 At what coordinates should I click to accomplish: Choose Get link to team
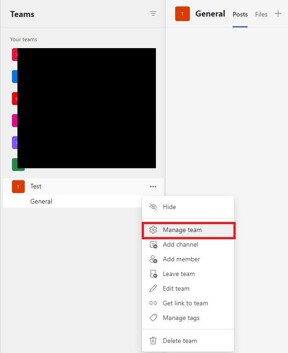(188, 303)
